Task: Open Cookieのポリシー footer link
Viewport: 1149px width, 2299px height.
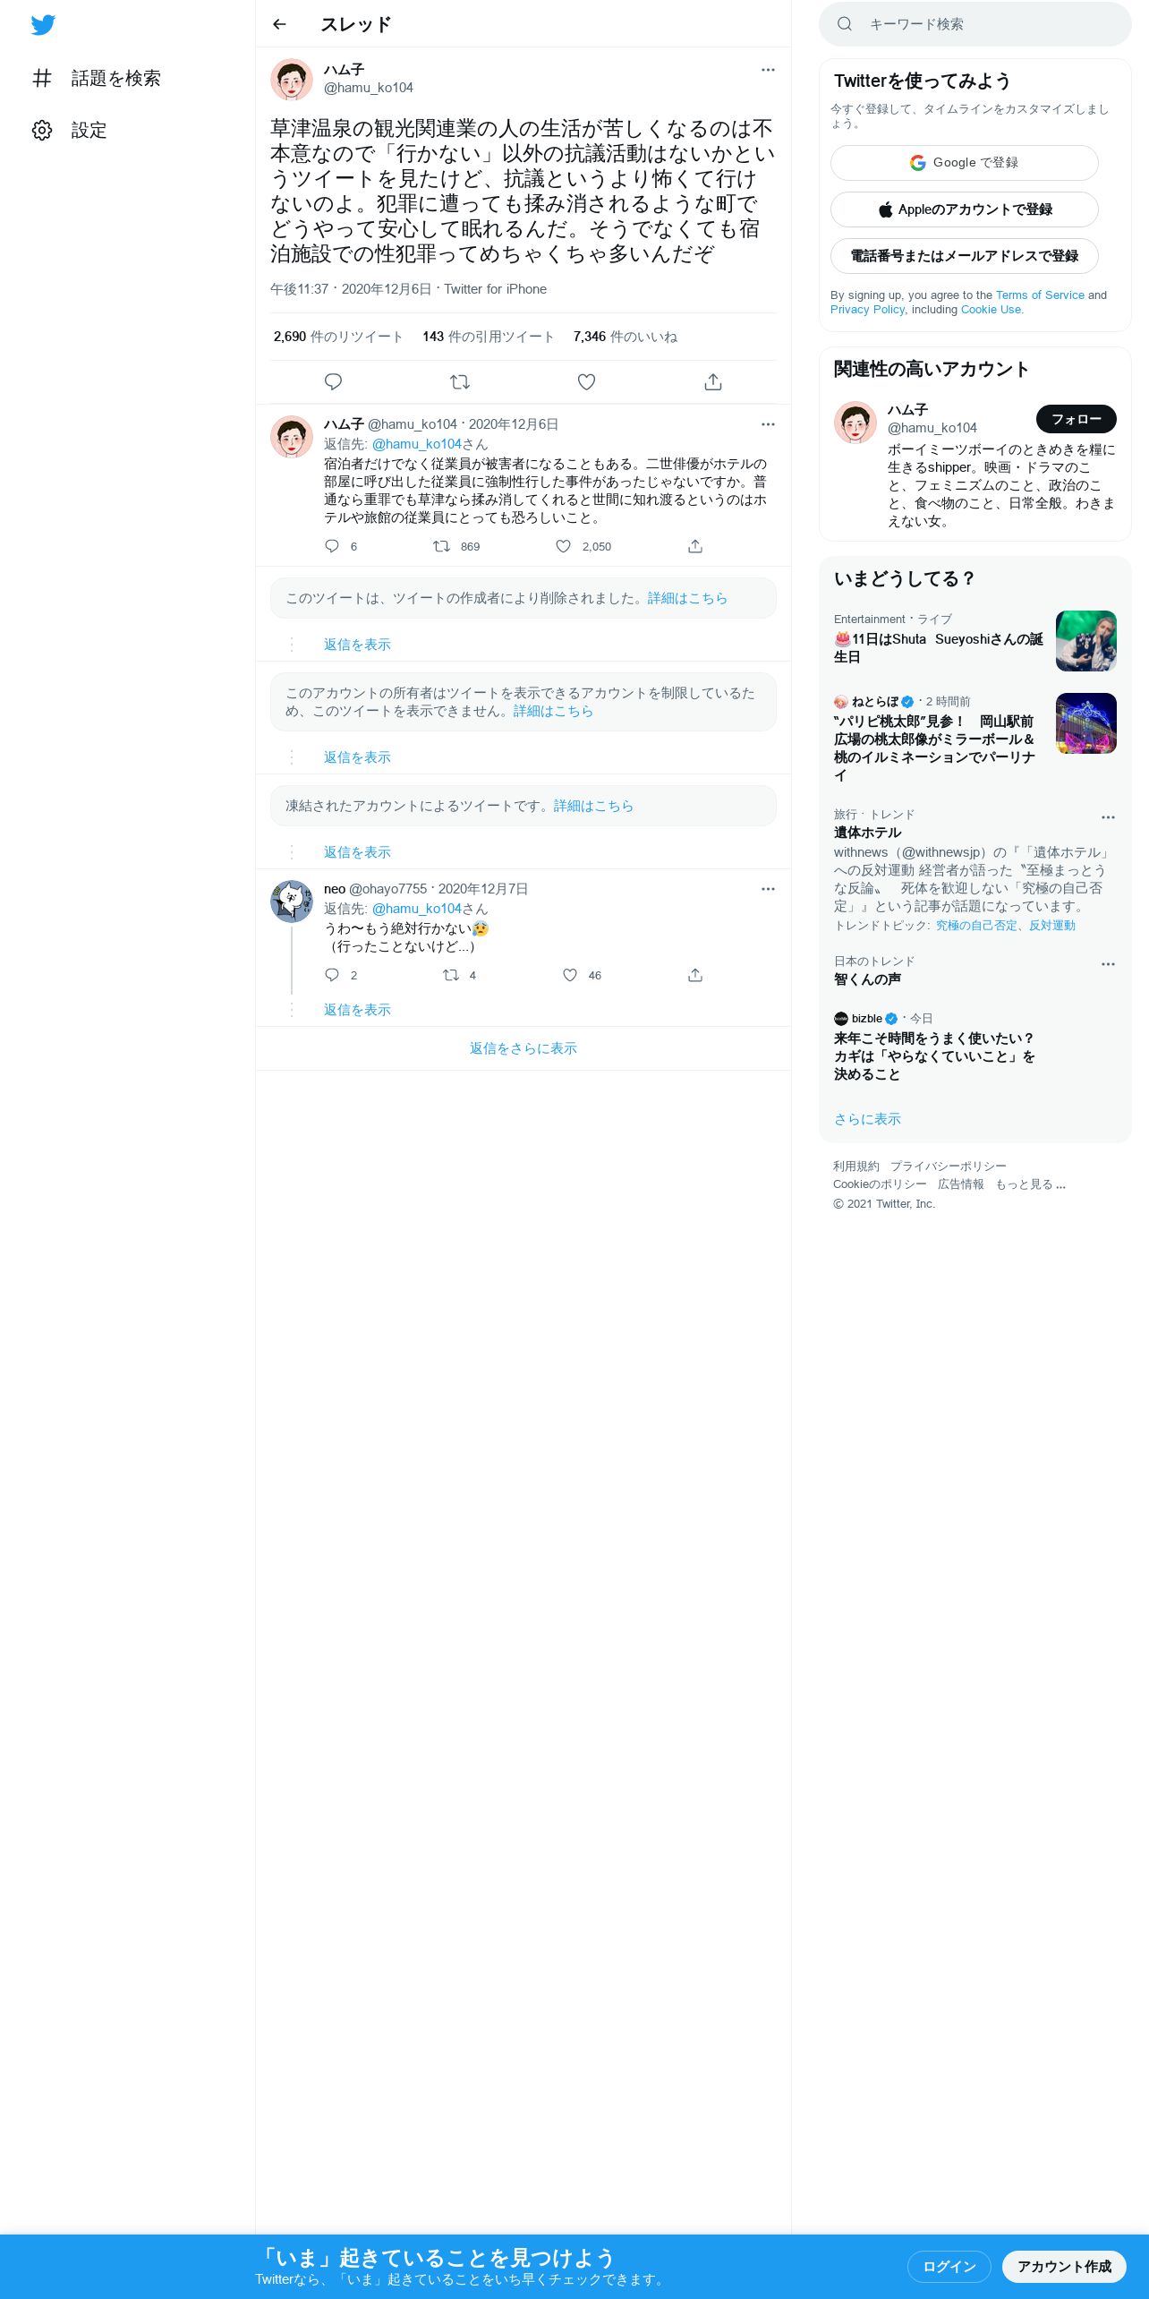Action: (x=880, y=1184)
